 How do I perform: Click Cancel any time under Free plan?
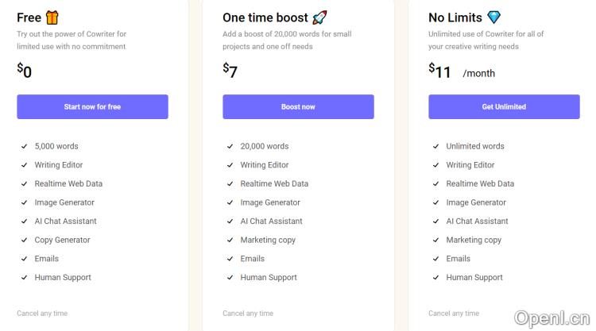[42, 314]
